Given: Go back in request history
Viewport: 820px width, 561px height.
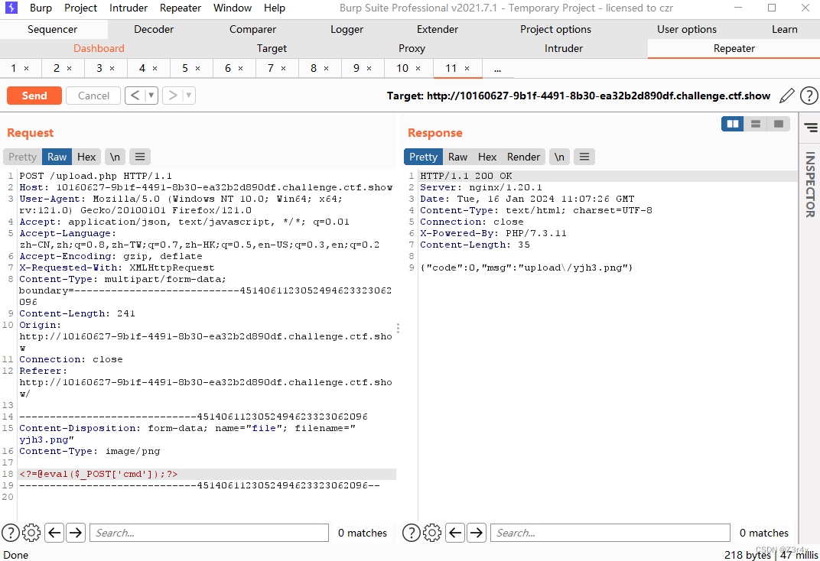Looking at the screenshot, I should tap(135, 96).
